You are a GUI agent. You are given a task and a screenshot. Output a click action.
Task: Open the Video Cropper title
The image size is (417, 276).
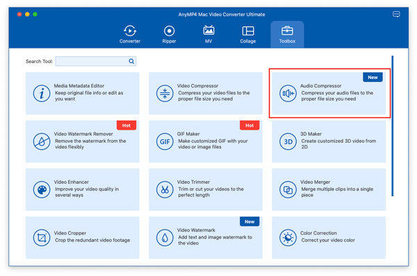coord(70,233)
